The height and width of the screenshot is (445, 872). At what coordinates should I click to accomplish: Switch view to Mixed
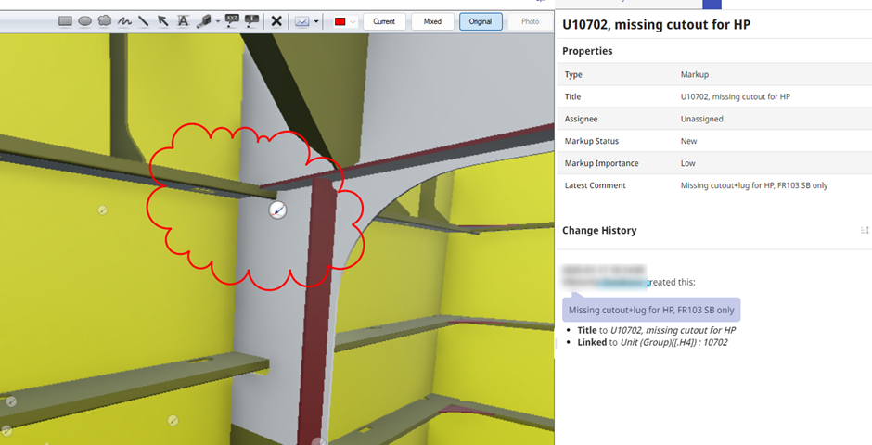(x=432, y=21)
